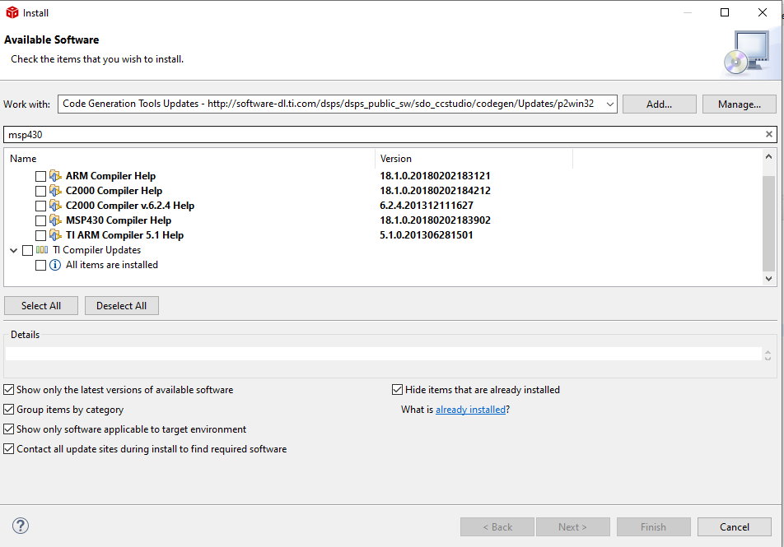784x547 pixels.
Task: Click the Name column header
Action: coord(190,159)
